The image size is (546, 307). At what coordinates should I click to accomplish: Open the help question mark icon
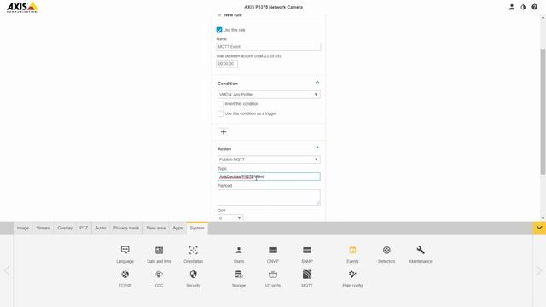(x=535, y=7)
